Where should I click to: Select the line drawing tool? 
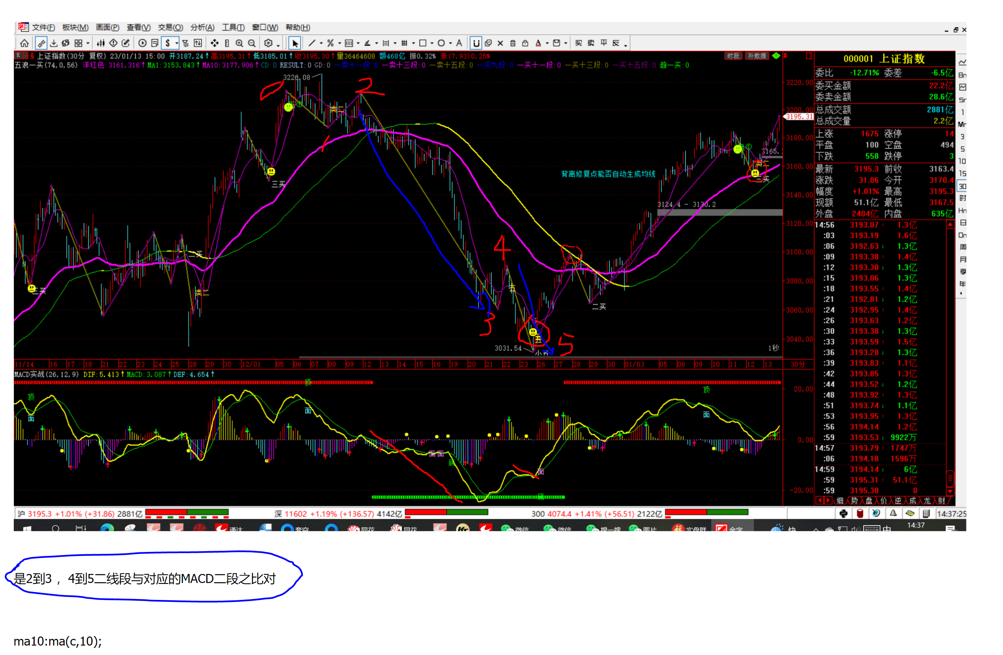(312, 43)
